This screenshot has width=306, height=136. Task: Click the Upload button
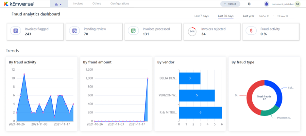click(x=230, y=4)
